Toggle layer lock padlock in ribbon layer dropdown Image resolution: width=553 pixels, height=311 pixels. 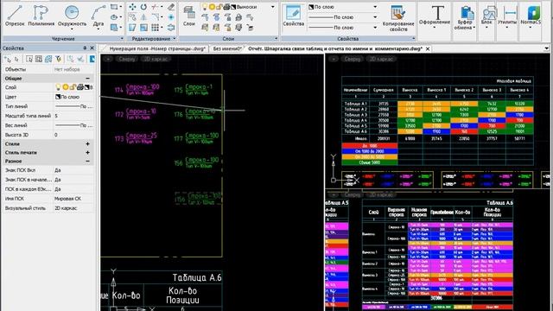pyautogui.click(x=219, y=7)
